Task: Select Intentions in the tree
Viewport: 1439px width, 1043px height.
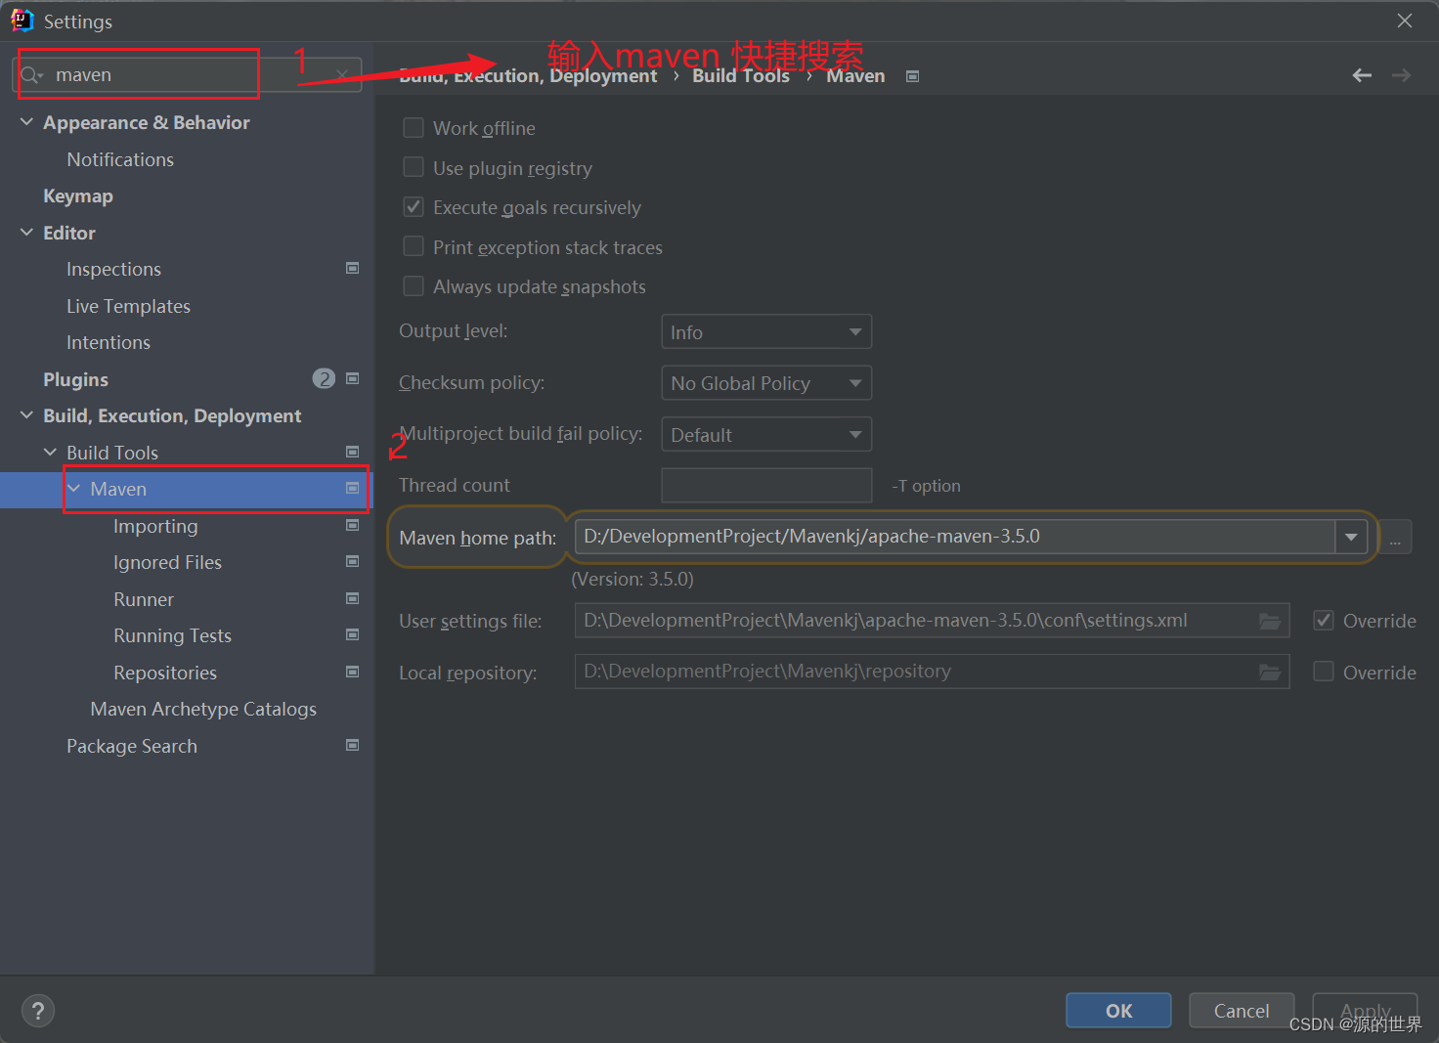Action: coord(109,342)
